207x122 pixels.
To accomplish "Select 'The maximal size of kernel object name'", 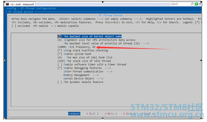I will 90,37.
